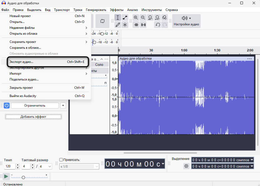Click the Zoom In magnifier

click(x=136, y=18)
